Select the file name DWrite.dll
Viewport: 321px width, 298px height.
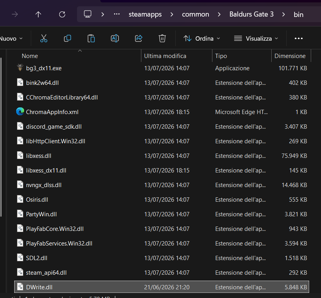tap(39, 287)
